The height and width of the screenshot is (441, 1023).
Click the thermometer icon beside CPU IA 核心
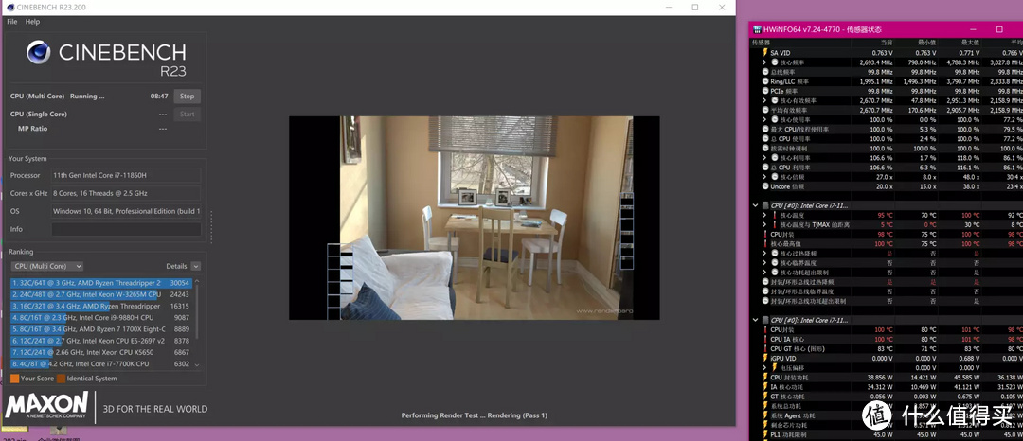pyautogui.click(x=765, y=340)
